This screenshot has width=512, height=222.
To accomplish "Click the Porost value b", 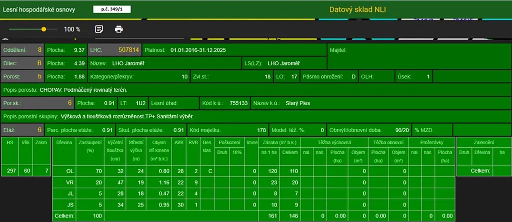I will point(39,77).
